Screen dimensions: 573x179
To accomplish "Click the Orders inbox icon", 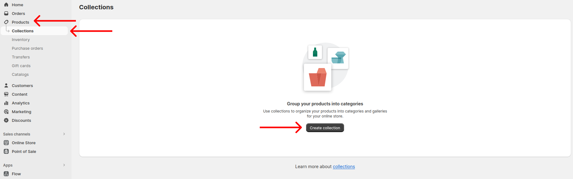I will pyautogui.click(x=6, y=13).
